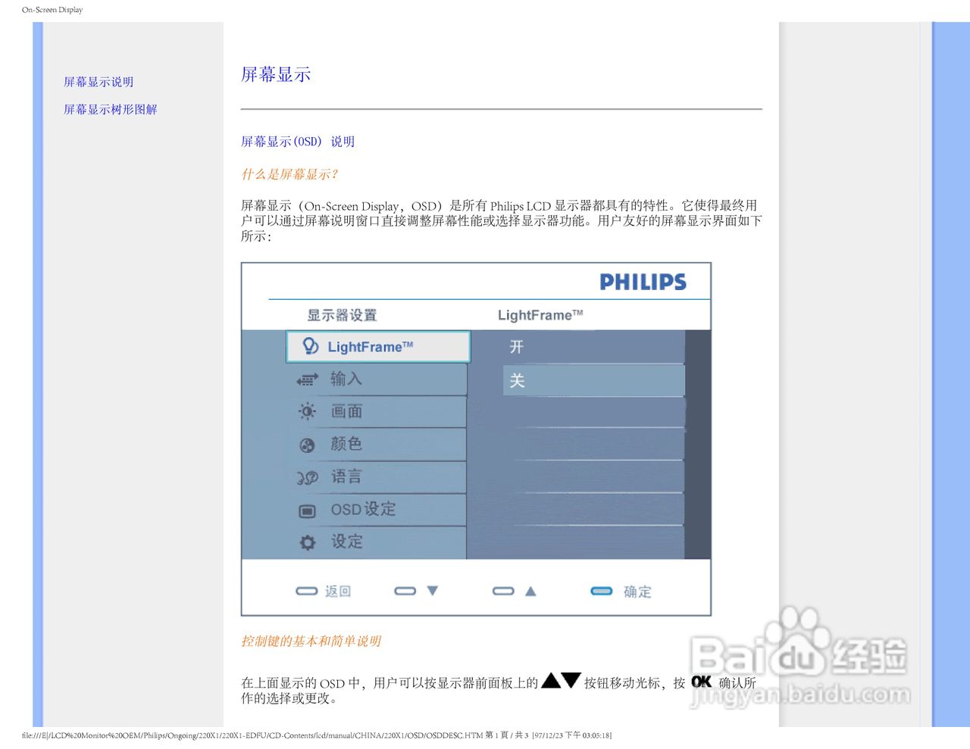Click the OSD设定 screen icon
The image size is (970, 749).
click(307, 511)
